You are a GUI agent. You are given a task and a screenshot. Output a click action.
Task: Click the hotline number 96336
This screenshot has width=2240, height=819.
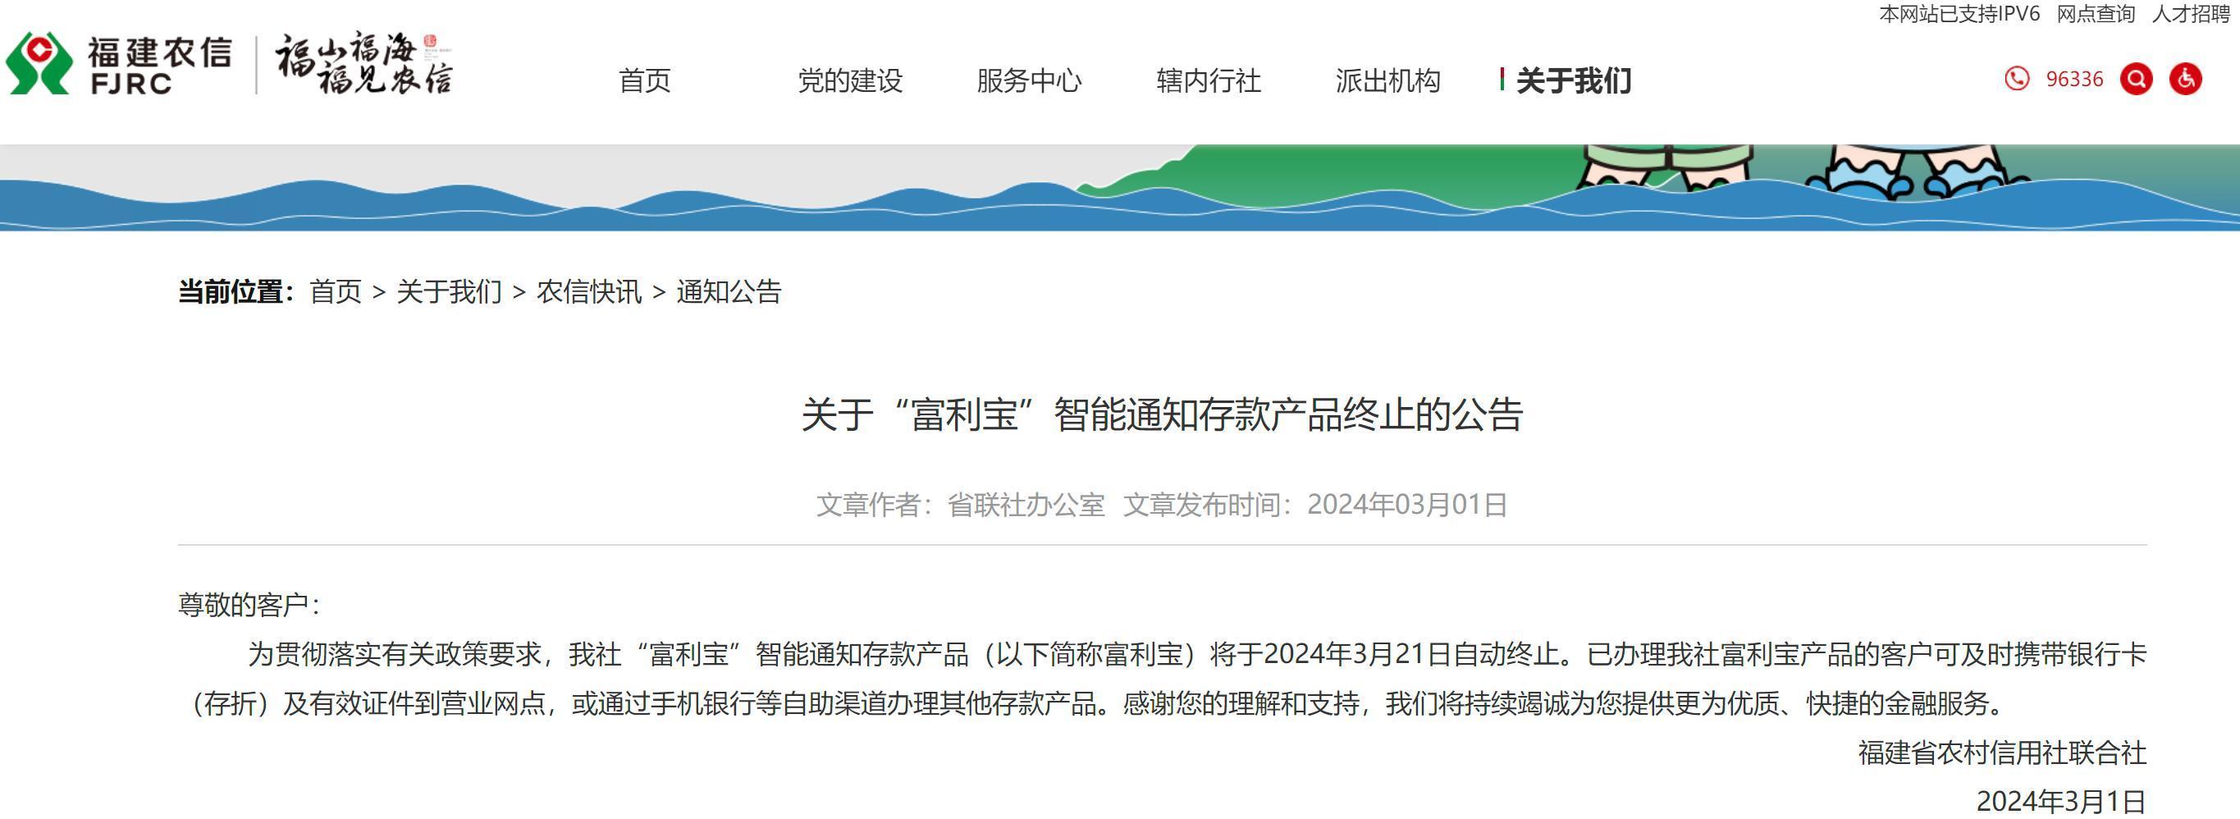[2074, 79]
